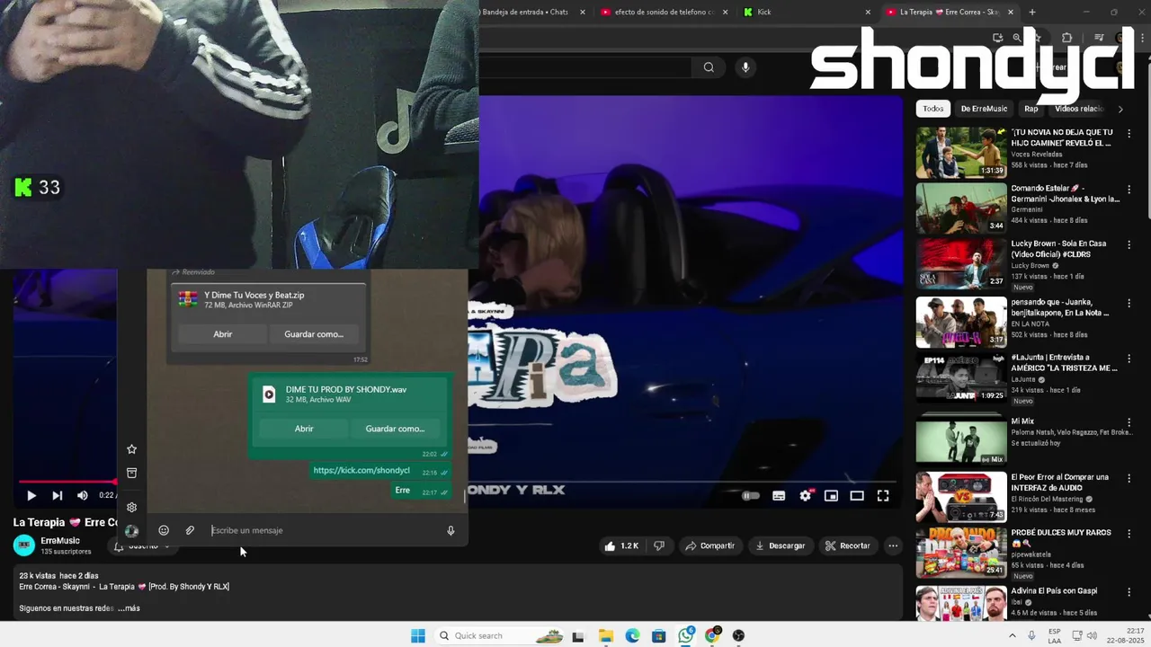The width and height of the screenshot is (1151, 647).
Task: Open WhatsApp settings gear
Action: click(131, 508)
